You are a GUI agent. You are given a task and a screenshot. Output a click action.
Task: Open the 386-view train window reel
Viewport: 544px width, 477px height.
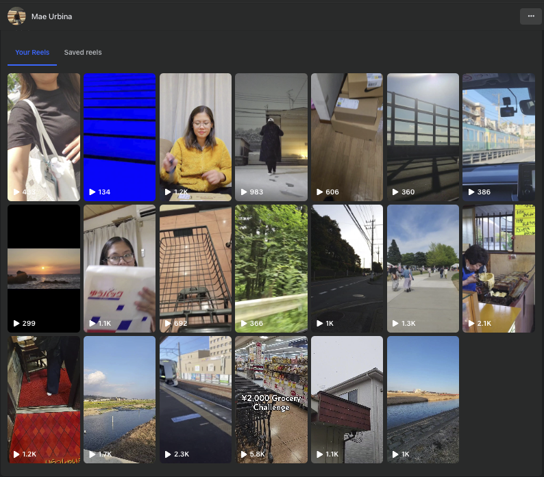(x=498, y=137)
